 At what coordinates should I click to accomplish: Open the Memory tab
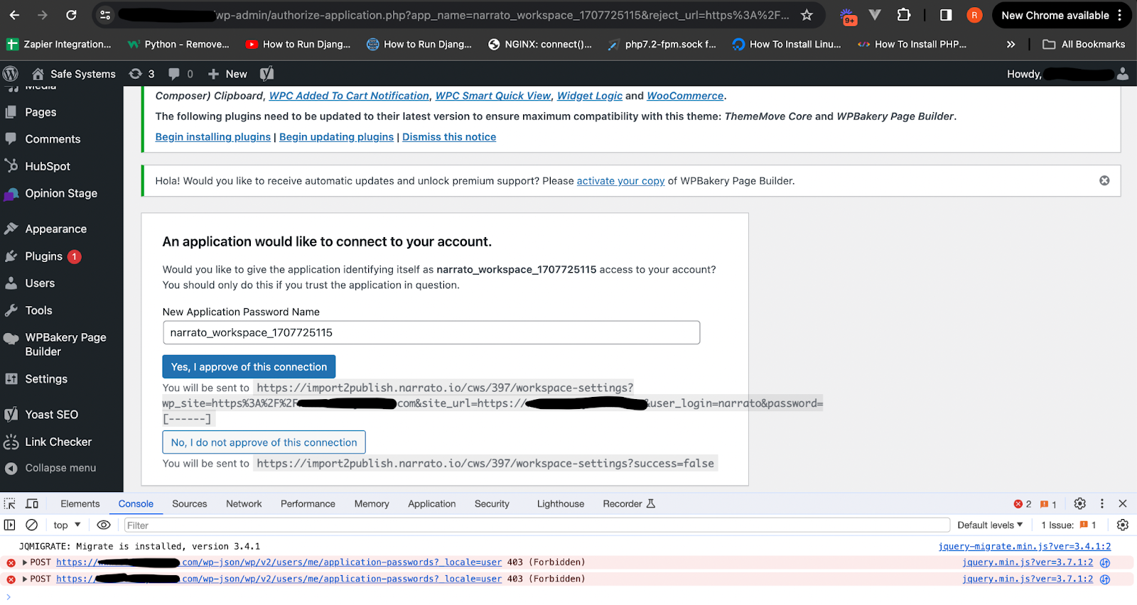tap(372, 503)
